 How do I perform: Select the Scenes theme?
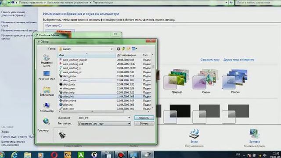[206, 81]
